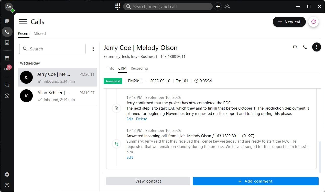Open settings gear in sidebar

[x=7, y=174]
